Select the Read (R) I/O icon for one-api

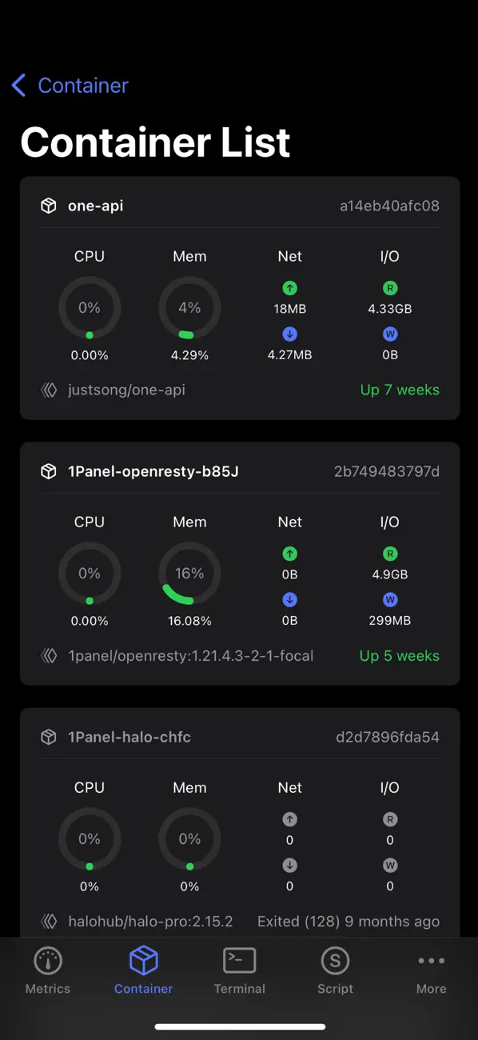pos(389,286)
